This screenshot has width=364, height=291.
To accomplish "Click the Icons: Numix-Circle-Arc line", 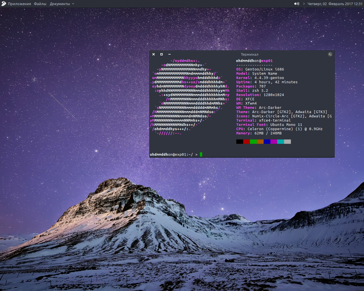I will [x=284, y=116].
